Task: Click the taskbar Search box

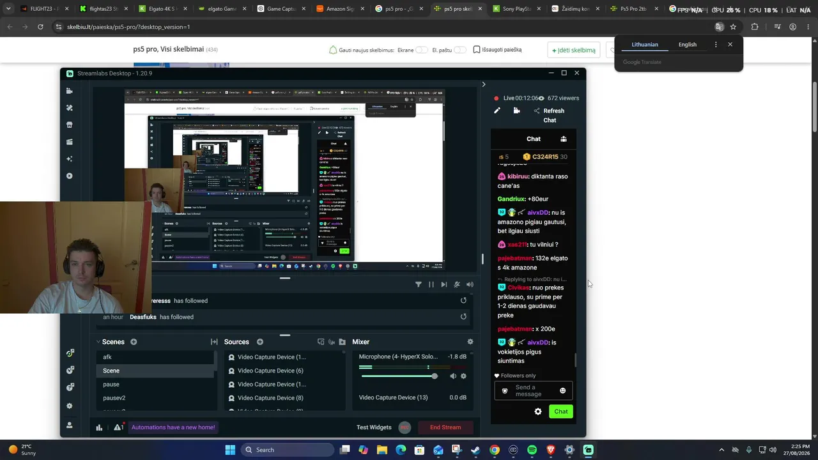Action: coord(288,450)
